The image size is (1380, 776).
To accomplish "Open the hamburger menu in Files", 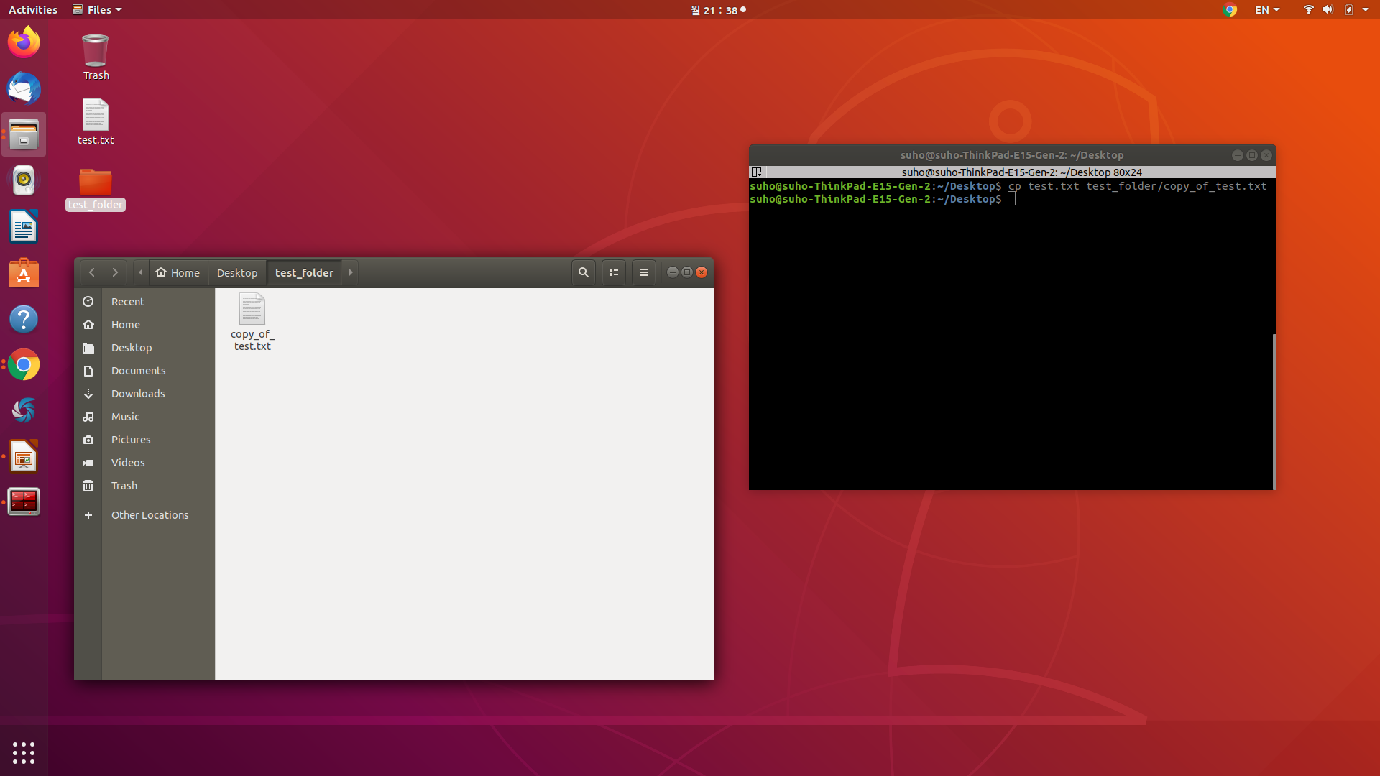I will pos(643,272).
